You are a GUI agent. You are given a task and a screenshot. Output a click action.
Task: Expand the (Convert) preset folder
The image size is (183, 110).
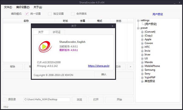tap(142, 32)
